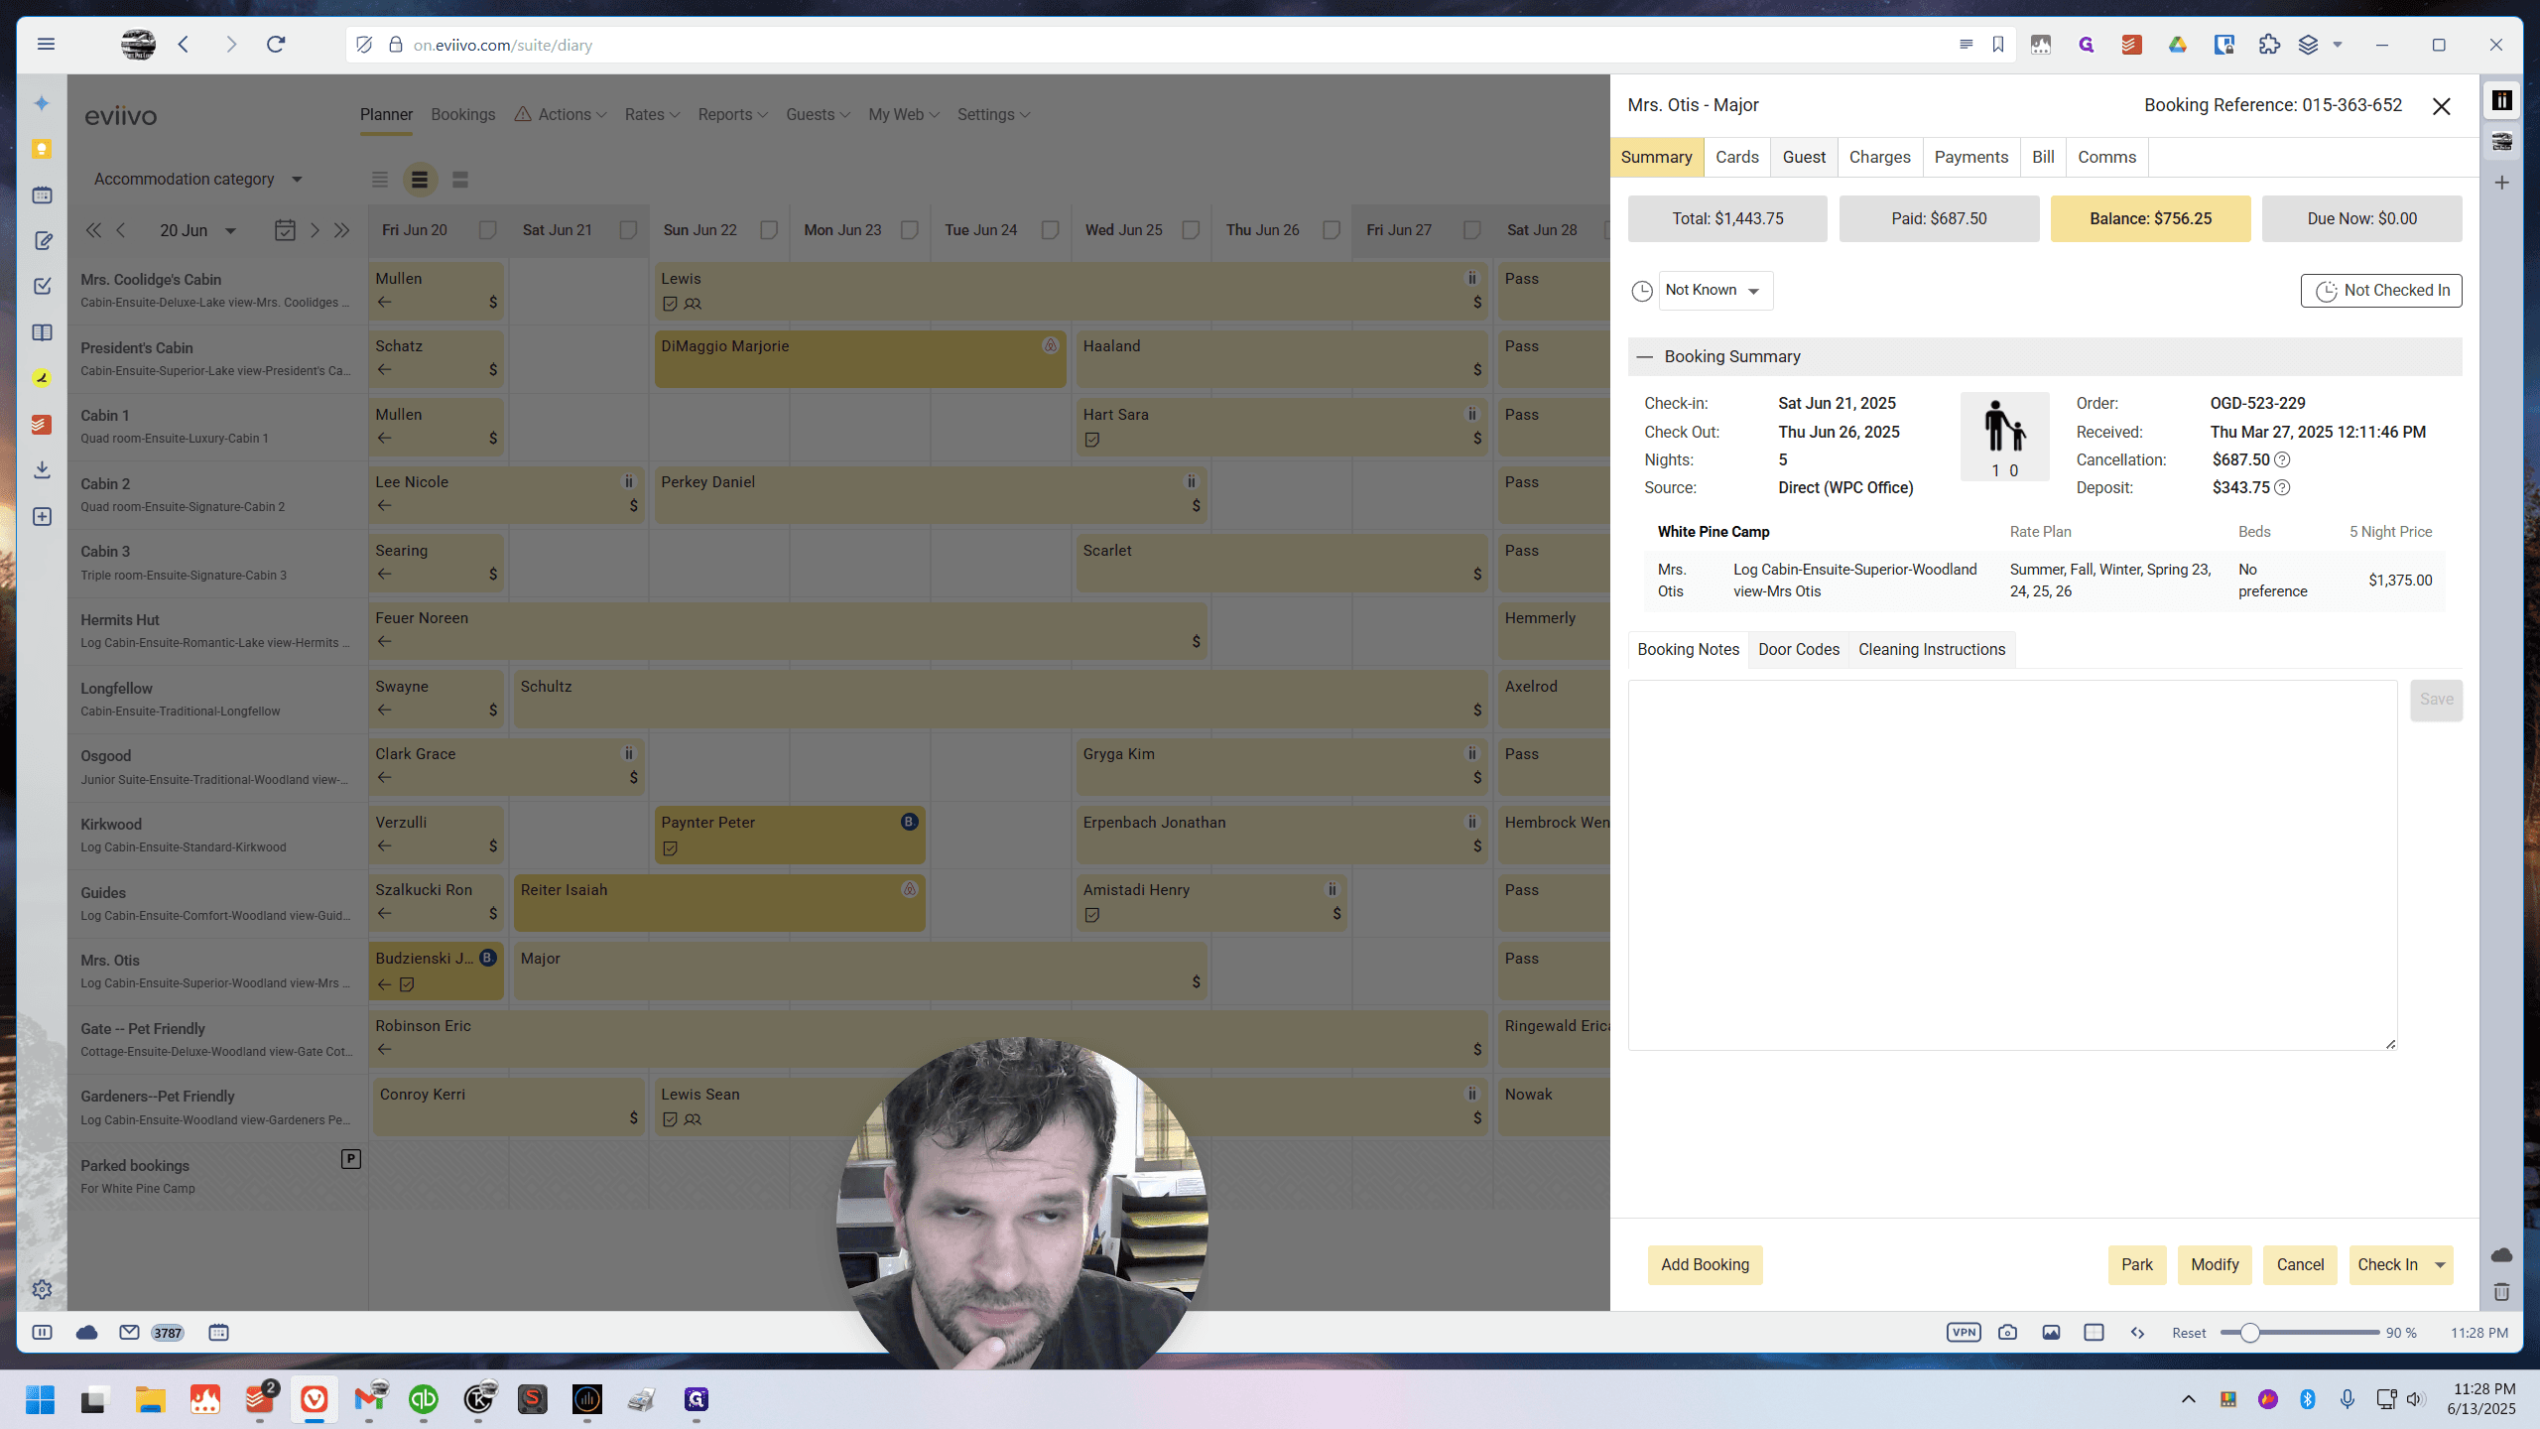Click the Add Booking button
2540x1429 pixels.
(x=1705, y=1265)
